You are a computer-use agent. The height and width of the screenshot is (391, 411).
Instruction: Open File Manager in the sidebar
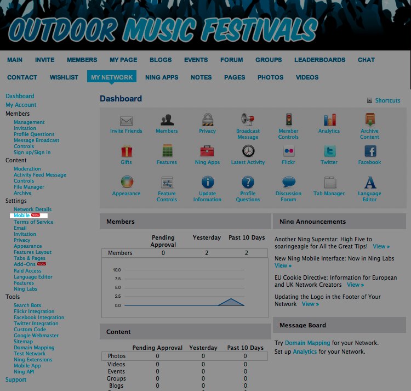pyautogui.click(x=29, y=186)
